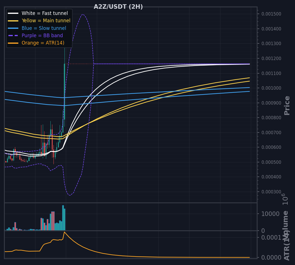The width and height of the screenshot is (295, 265).
Task: Click the 0.000500 price axis label
Action: point(271,162)
